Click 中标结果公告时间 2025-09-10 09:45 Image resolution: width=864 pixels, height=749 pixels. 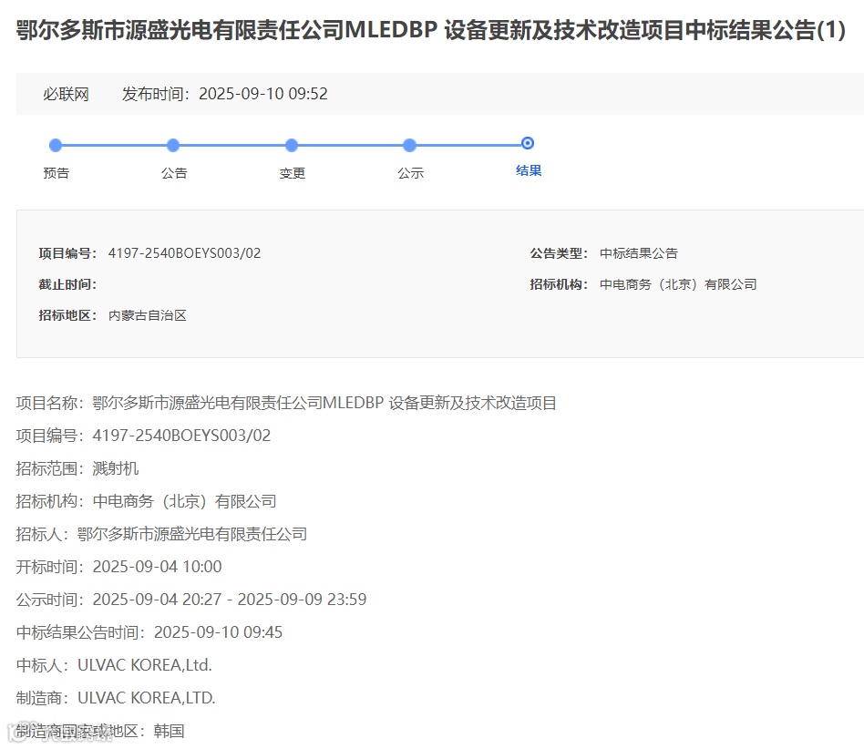(149, 632)
